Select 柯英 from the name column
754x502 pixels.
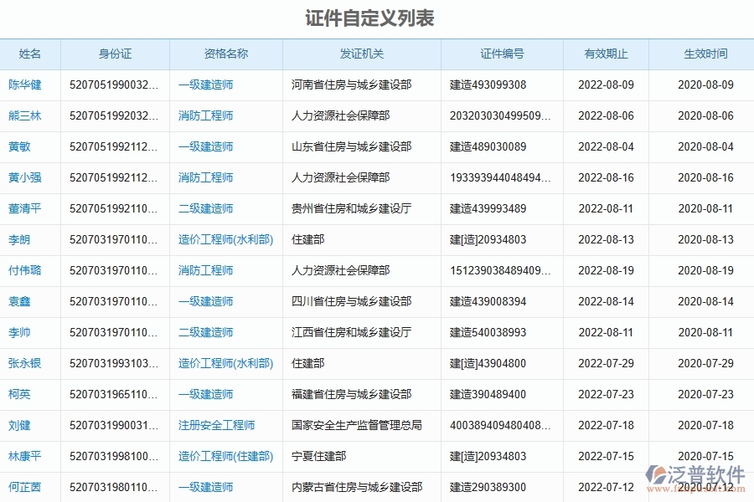[23, 394]
